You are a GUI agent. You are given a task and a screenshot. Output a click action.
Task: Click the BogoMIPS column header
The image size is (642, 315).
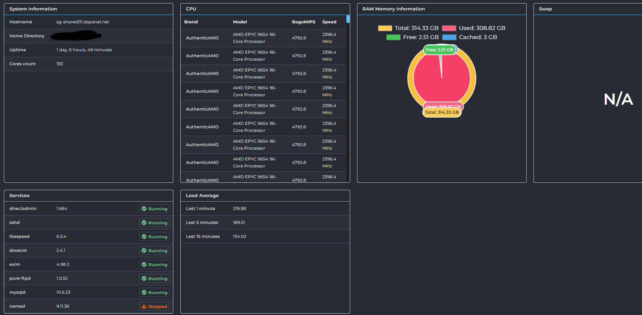(303, 22)
